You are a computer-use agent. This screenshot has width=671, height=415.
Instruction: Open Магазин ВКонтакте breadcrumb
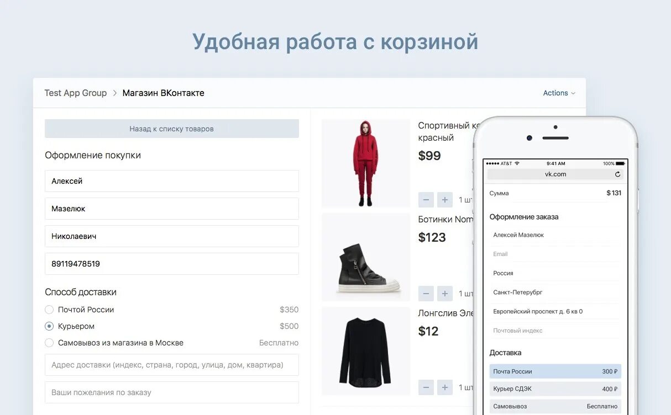click(164, 93)
